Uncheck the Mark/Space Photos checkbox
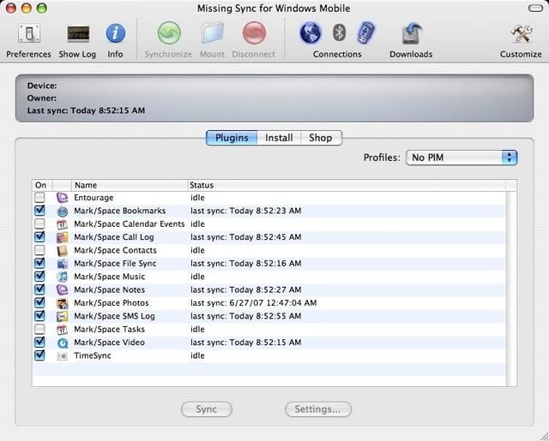549x441 pixels. point(39,302)
